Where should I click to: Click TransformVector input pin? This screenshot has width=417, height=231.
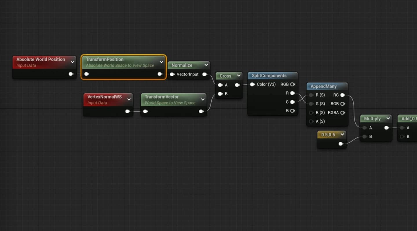(x=145, y=111)
